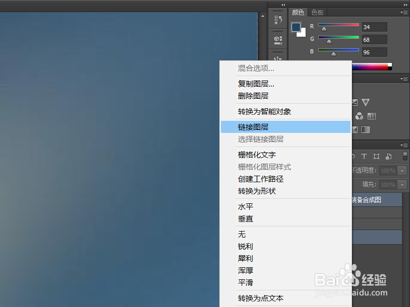Add a Vibrance adjustment (triangle icon)
Image resolution: width=410 pixels, height=307 pixels.
coord(366,102)
